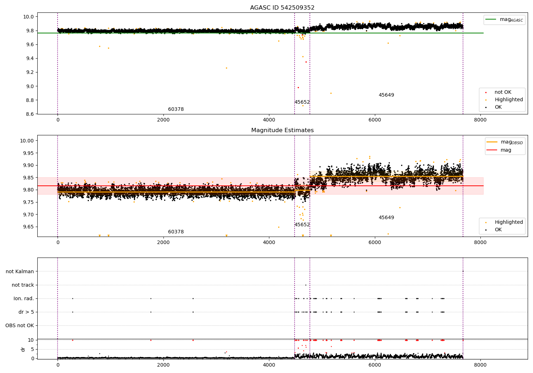This screenshot has height=373, width=533.
Task: Click the 'OBS not OK' axis label
Action: click(20, 326)
